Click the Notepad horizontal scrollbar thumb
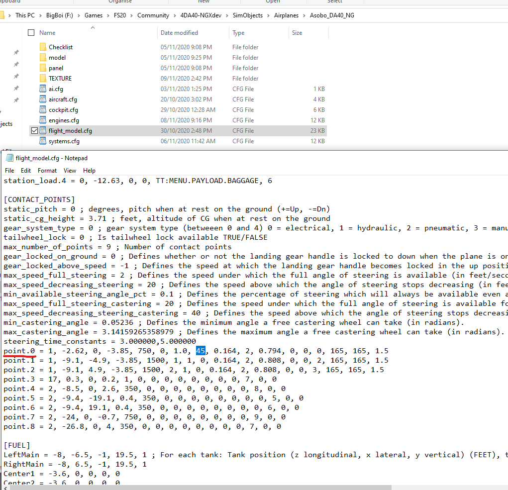Screen dimensions: 508x490 point(200,488)
